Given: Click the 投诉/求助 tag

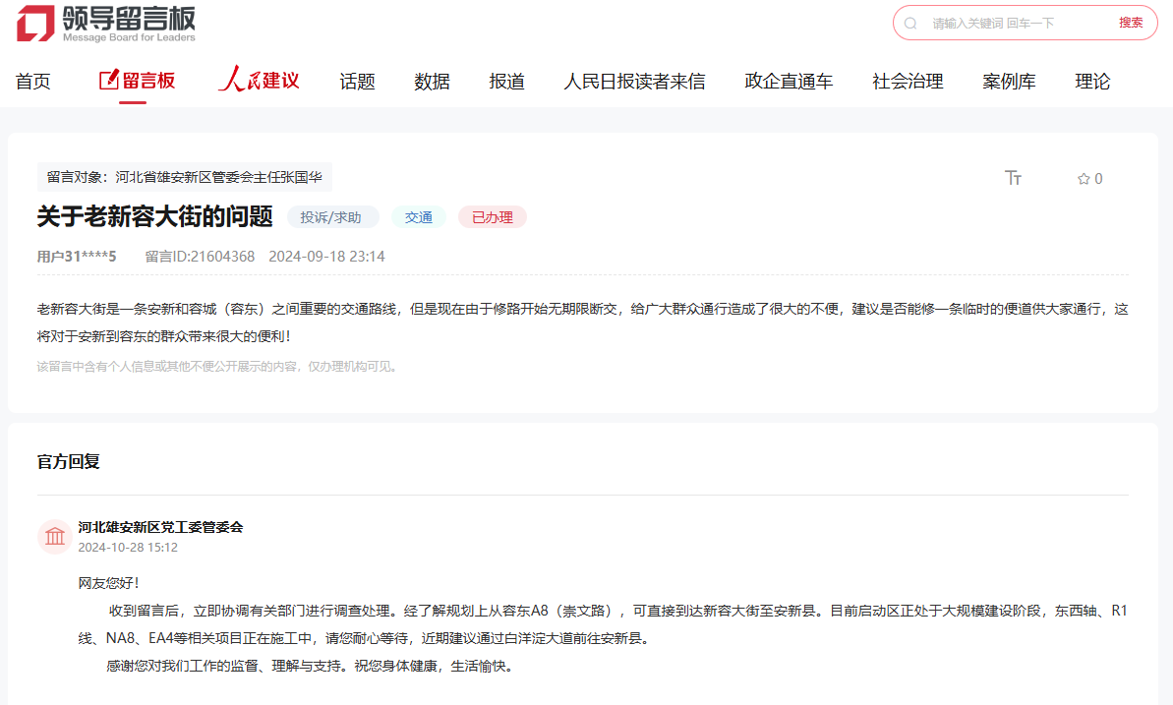Looking at the screenshot, I should point(333,217).
